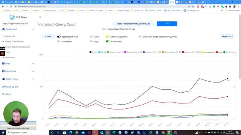
Task: Toggle Zero Click Queries switch
Action: click(x=108, y=37)
